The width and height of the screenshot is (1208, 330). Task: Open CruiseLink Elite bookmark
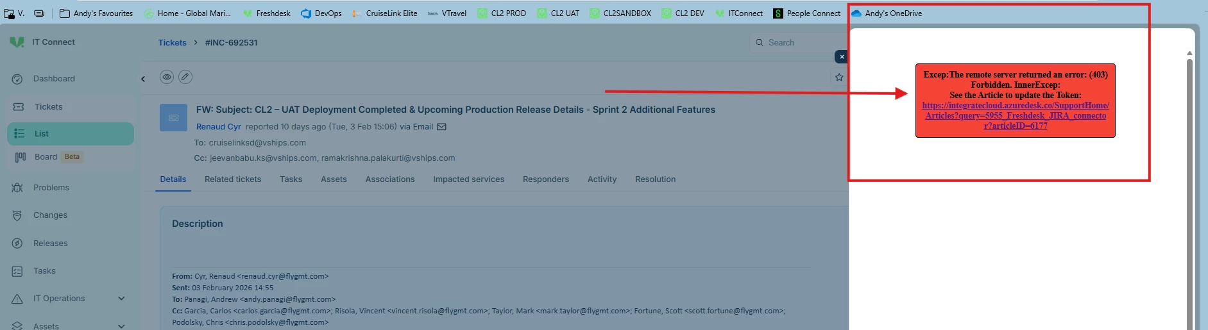[x=384, y=13]
